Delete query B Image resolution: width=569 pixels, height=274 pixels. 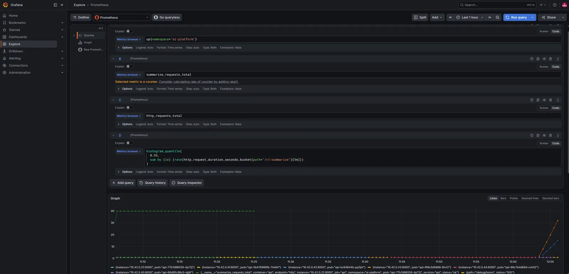tap(551, 59)
